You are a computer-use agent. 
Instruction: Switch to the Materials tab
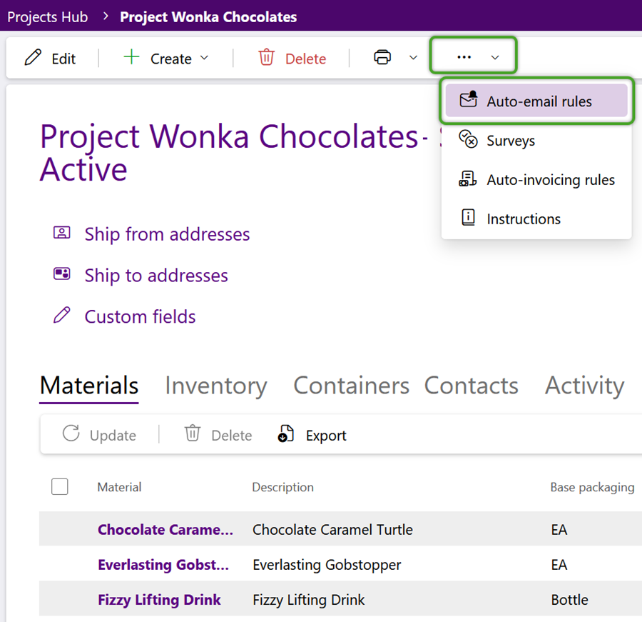click(89, 386)
